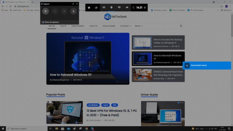Toggle the microphone in the Capture widget
The image size is (233, 131).
tap(73, 11)
